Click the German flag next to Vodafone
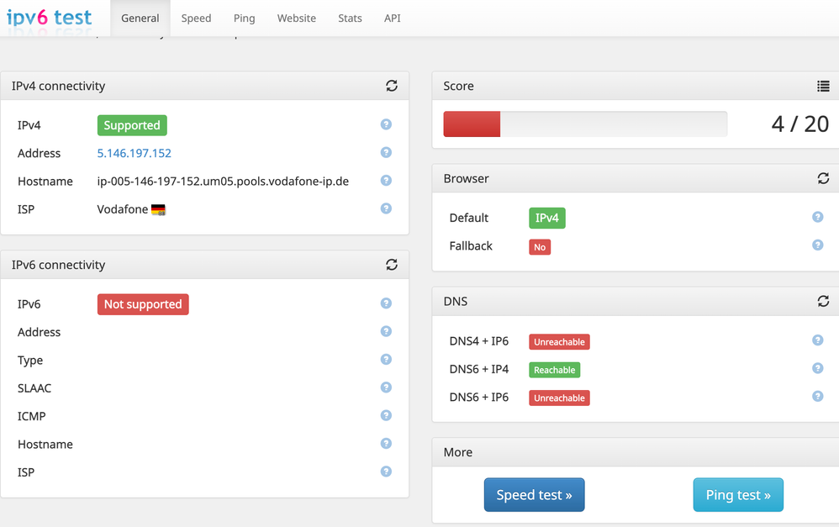The height and width of the screenshot is (527, 839). point(158,210)
